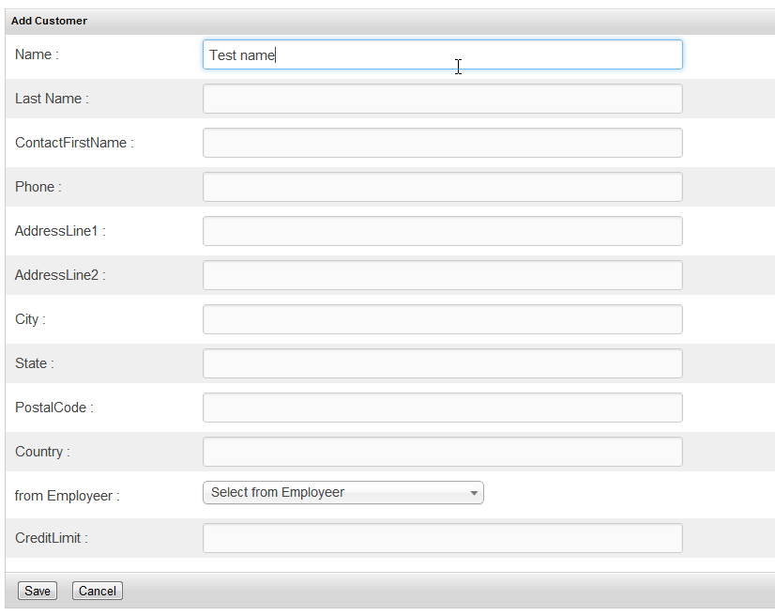Click the Name input field
Screen dimensions: 775x616
point(442,54)
